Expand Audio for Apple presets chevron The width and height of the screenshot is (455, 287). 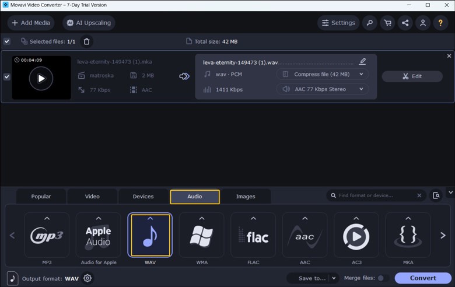click(x=99, y=218)
